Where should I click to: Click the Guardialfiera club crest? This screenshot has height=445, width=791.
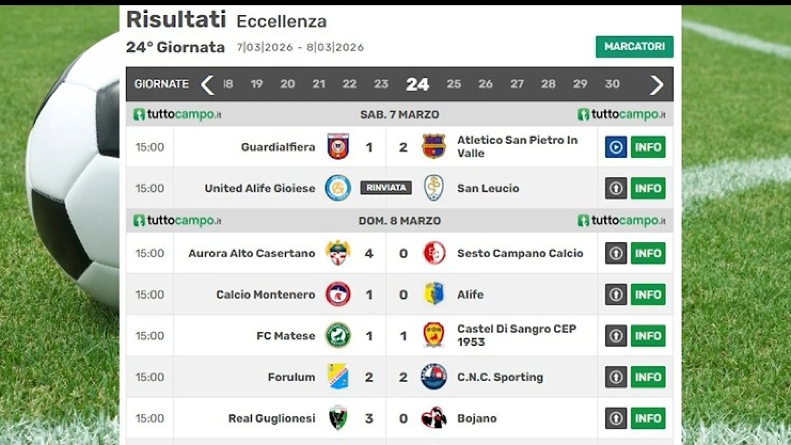point(338,147)
